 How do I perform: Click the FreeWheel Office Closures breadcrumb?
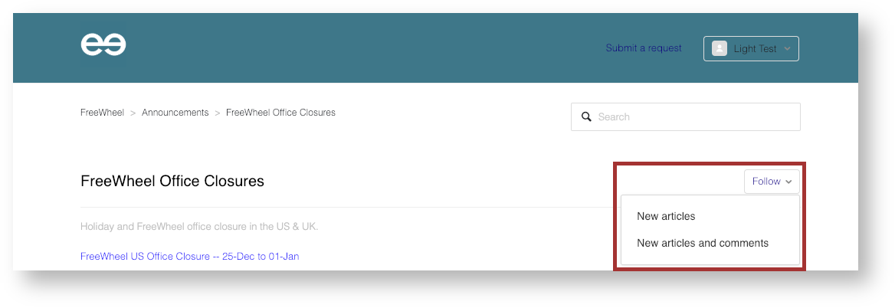(x=280, y=113)
